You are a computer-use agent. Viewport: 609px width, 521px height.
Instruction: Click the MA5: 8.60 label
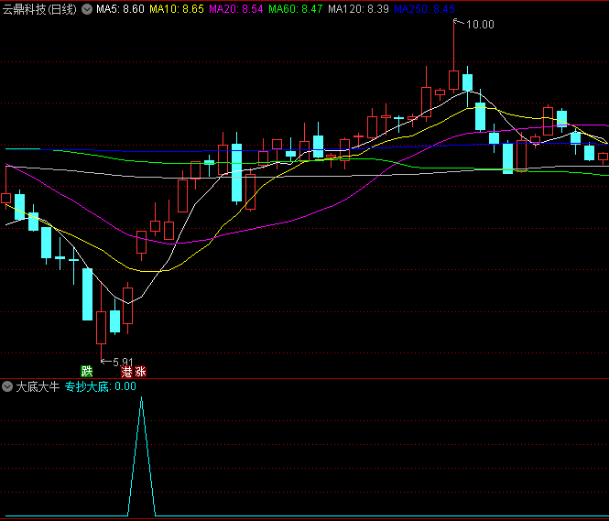tap(120, 9)
